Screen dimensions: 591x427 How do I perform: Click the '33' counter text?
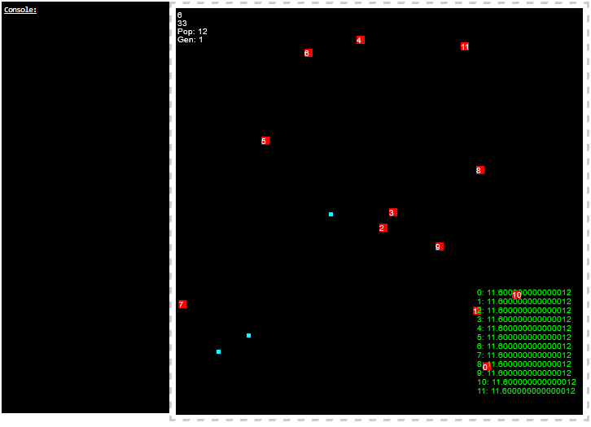(x=182, y=24)
